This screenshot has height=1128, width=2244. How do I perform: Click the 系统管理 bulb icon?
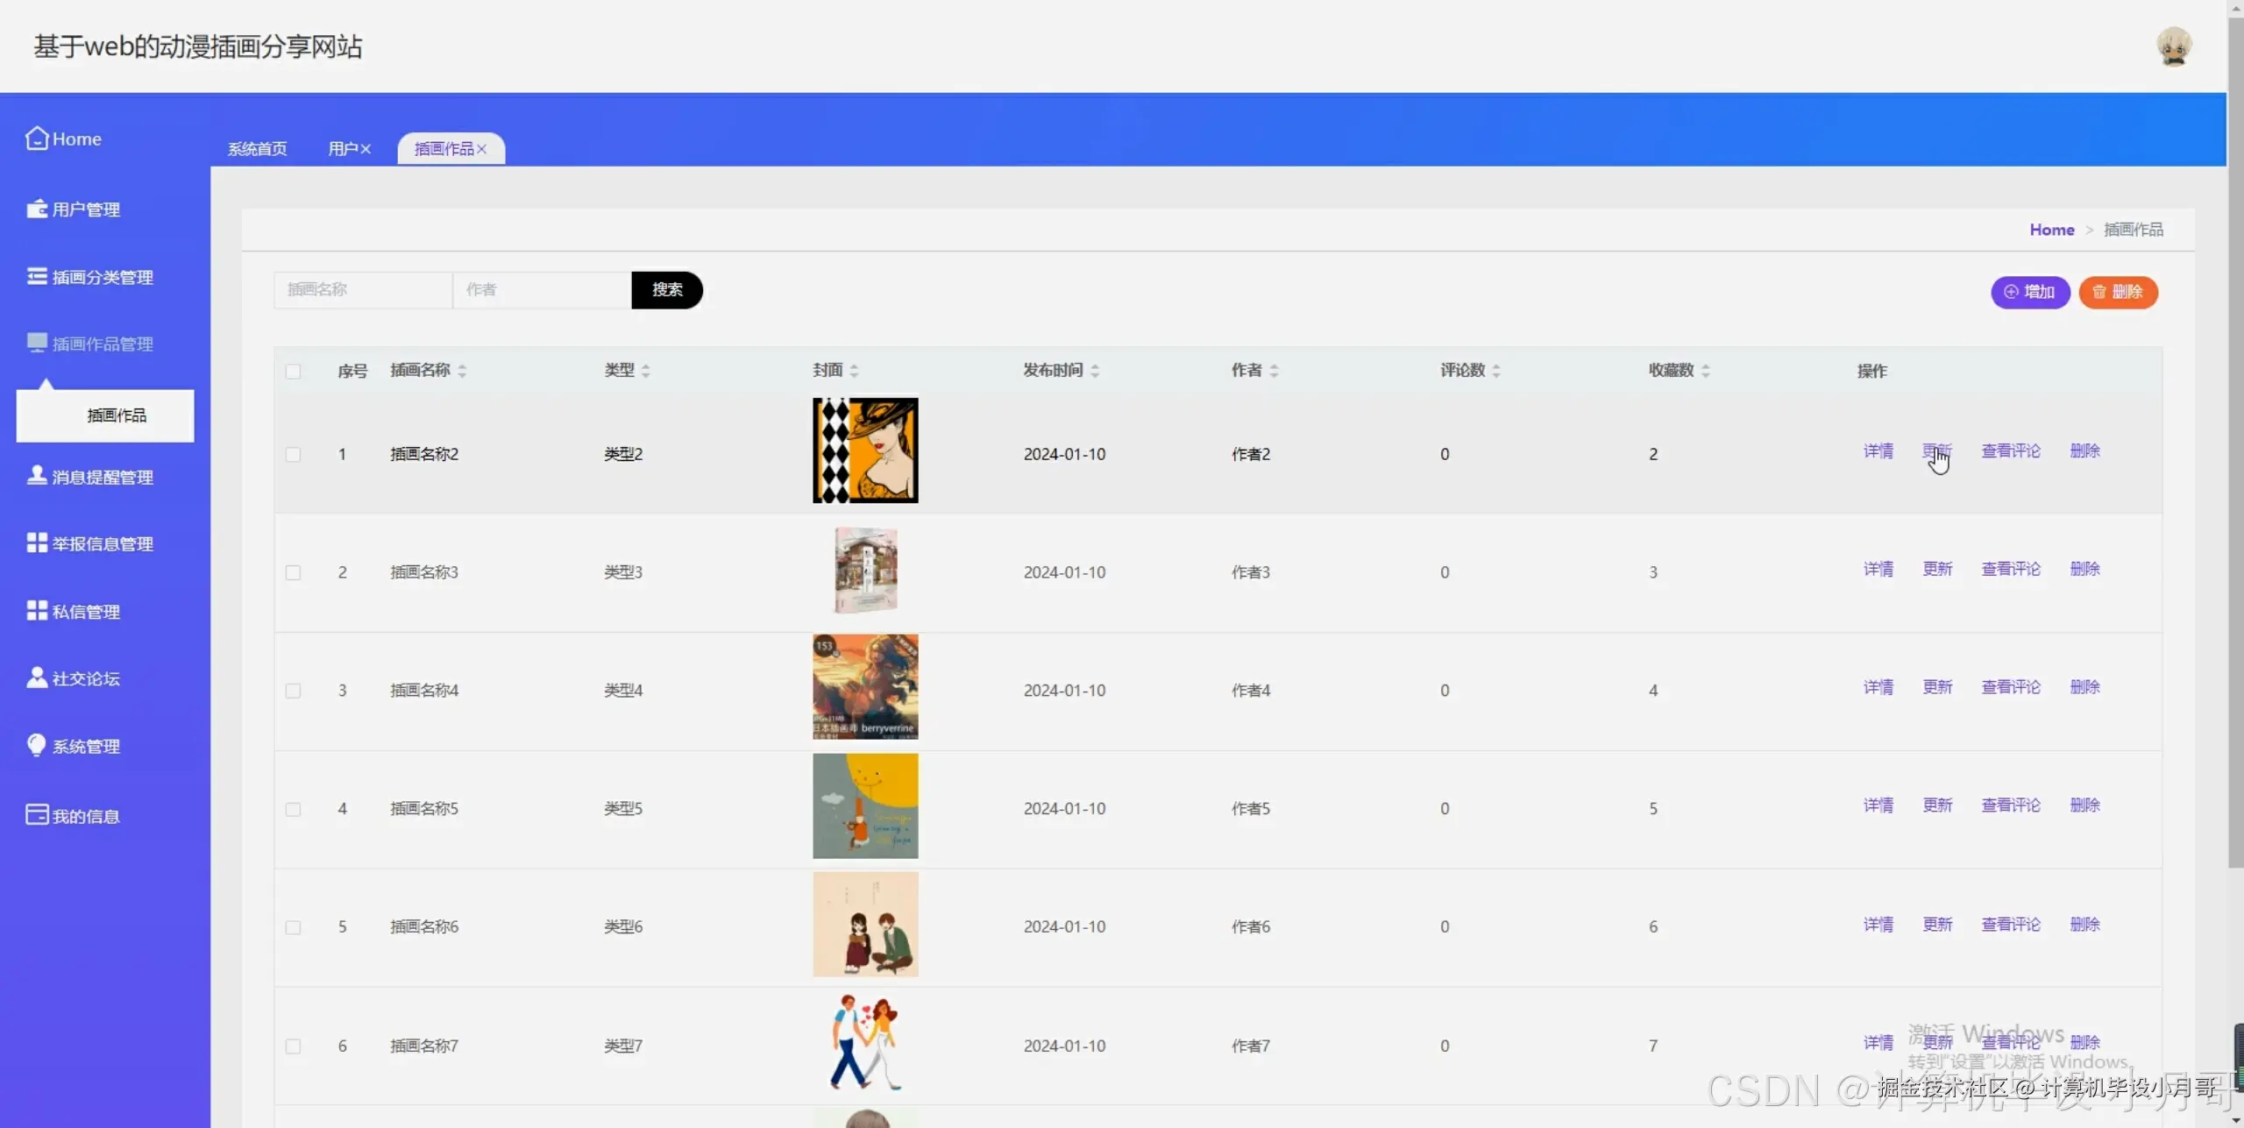37,745
